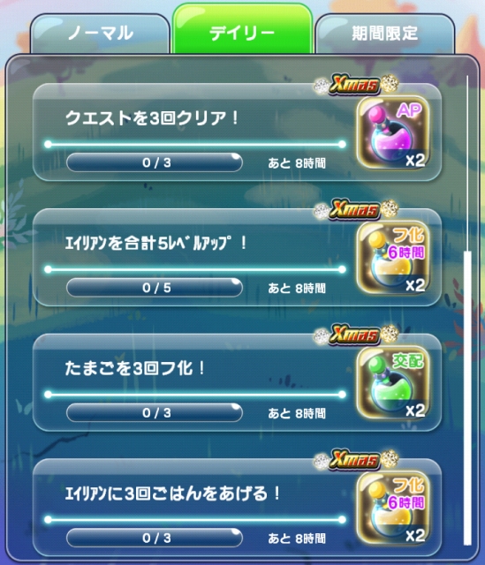Click the Xmas badge above the level-up mission
The height and width of the screenshot is (565, 485).
(355, 210)
